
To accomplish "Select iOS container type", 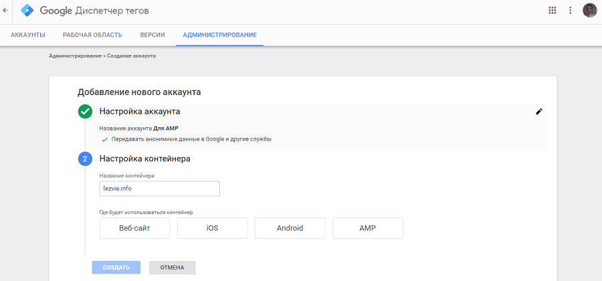I will [212, 228].
